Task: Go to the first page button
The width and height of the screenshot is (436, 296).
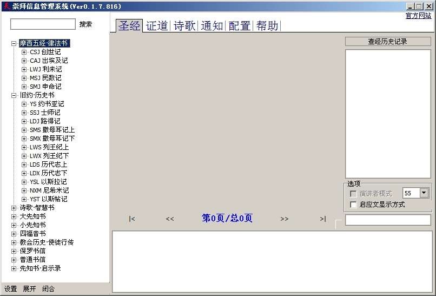Action: tap(132, 219)
